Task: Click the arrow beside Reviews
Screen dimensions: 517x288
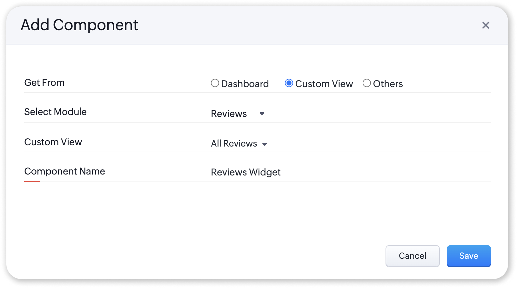Action: point(262,114)
